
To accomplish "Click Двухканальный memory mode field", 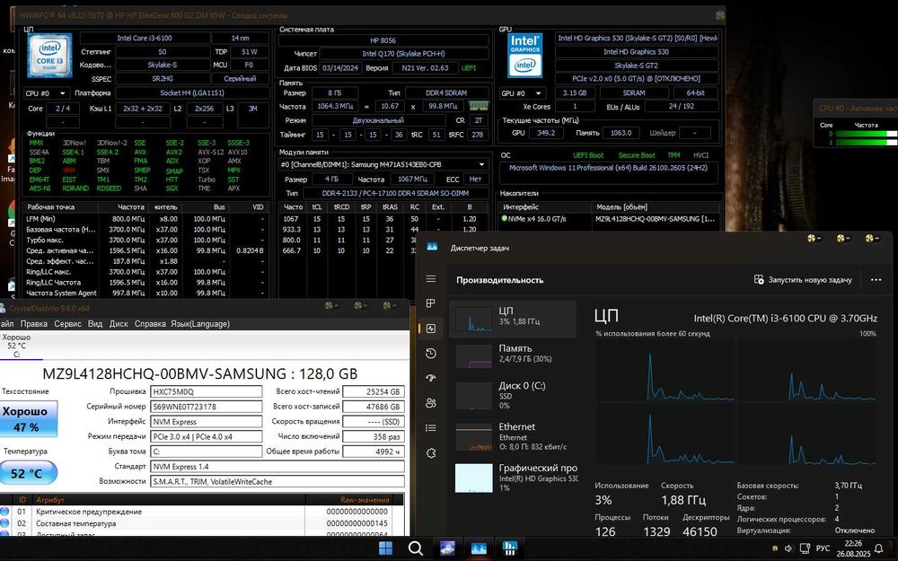I will tap(378, 120).
